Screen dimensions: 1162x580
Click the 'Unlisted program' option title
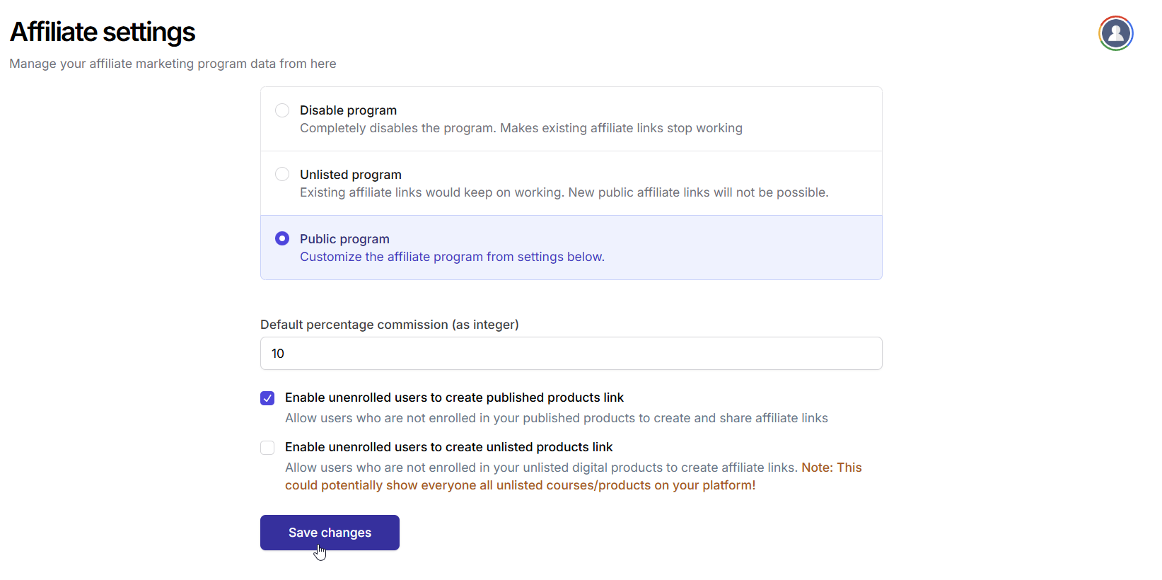click(350, 175)
